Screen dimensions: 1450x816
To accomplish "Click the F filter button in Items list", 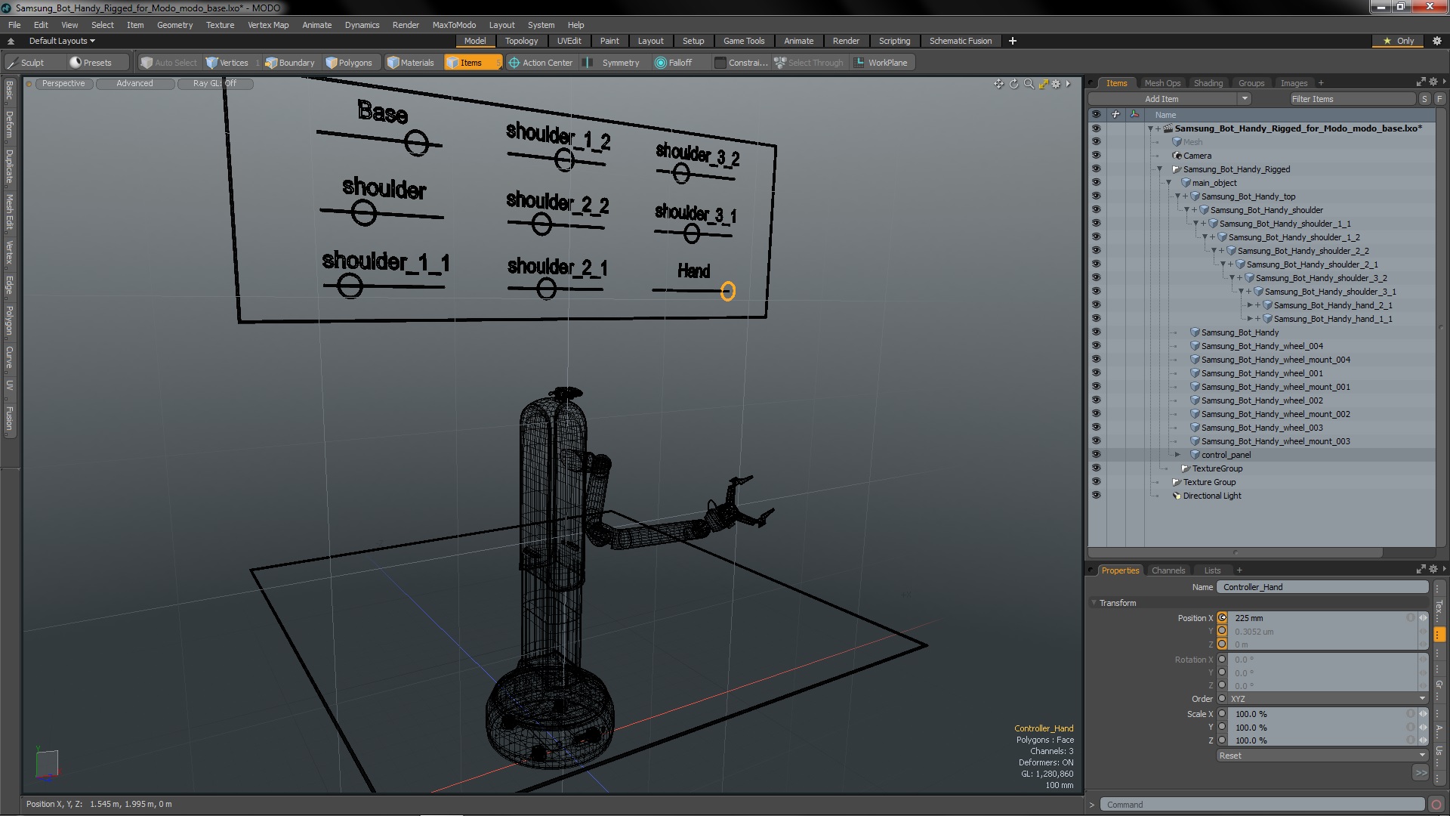I will [x=1439, y=99].
